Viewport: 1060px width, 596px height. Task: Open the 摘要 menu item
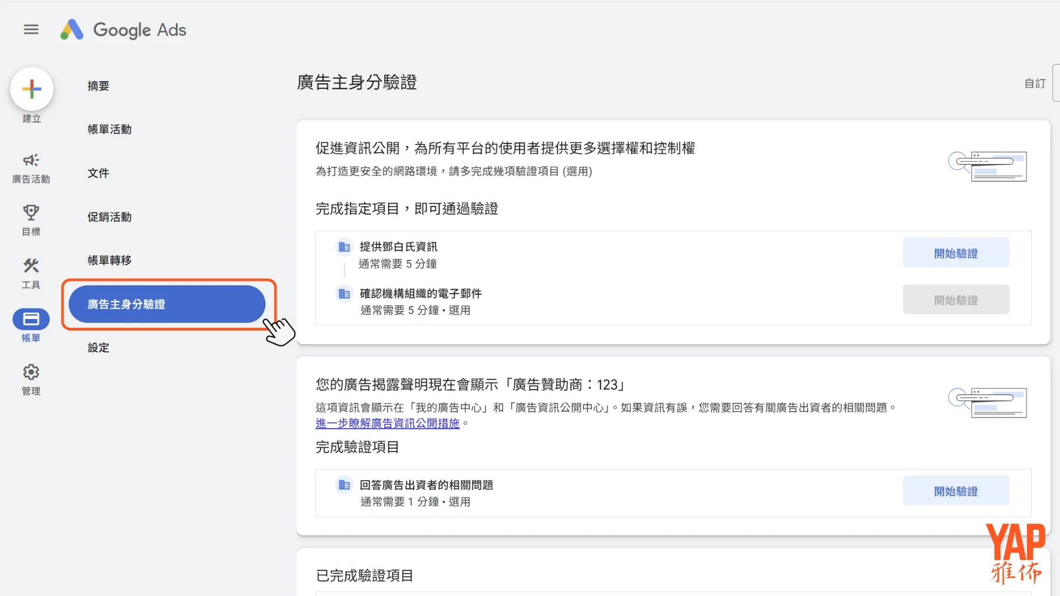[98, 86]
